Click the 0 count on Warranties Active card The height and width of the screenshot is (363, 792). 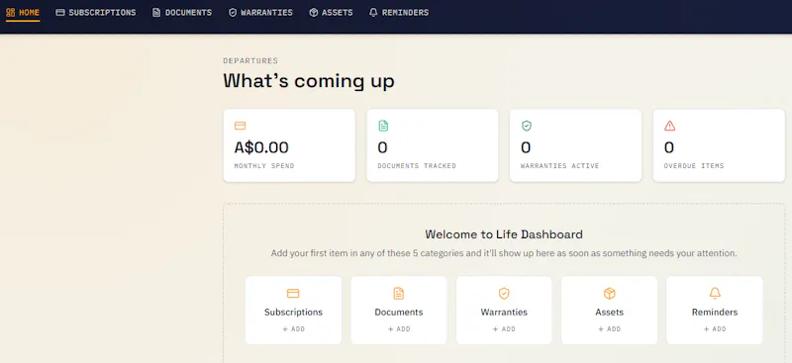click(x=526, y=147)
